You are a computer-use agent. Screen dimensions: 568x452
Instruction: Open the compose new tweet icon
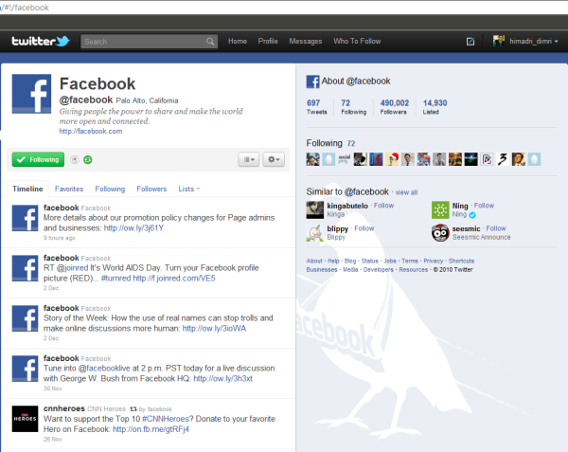(470, 42)
